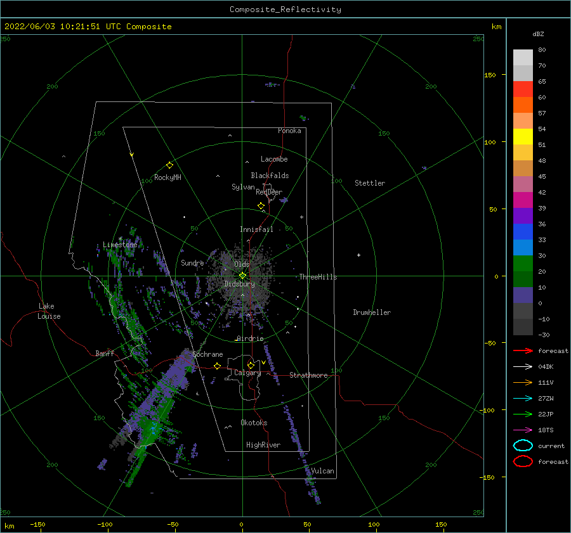
Task: Click the light blue 30 dBZ color swatch
Action: pyautogui.click(x=523, y=247)
